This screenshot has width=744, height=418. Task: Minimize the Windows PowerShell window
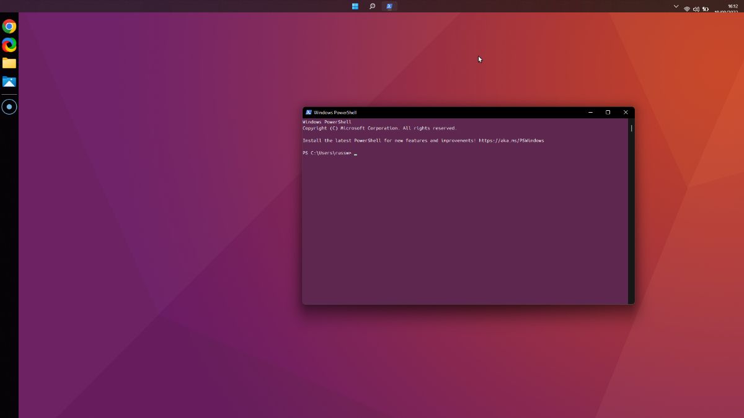pyautogui.click(x=590, y=113)
